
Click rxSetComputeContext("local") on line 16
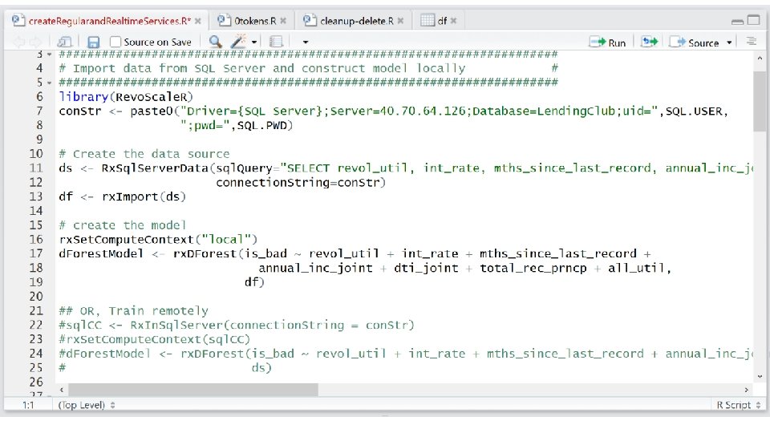point(158,239)
